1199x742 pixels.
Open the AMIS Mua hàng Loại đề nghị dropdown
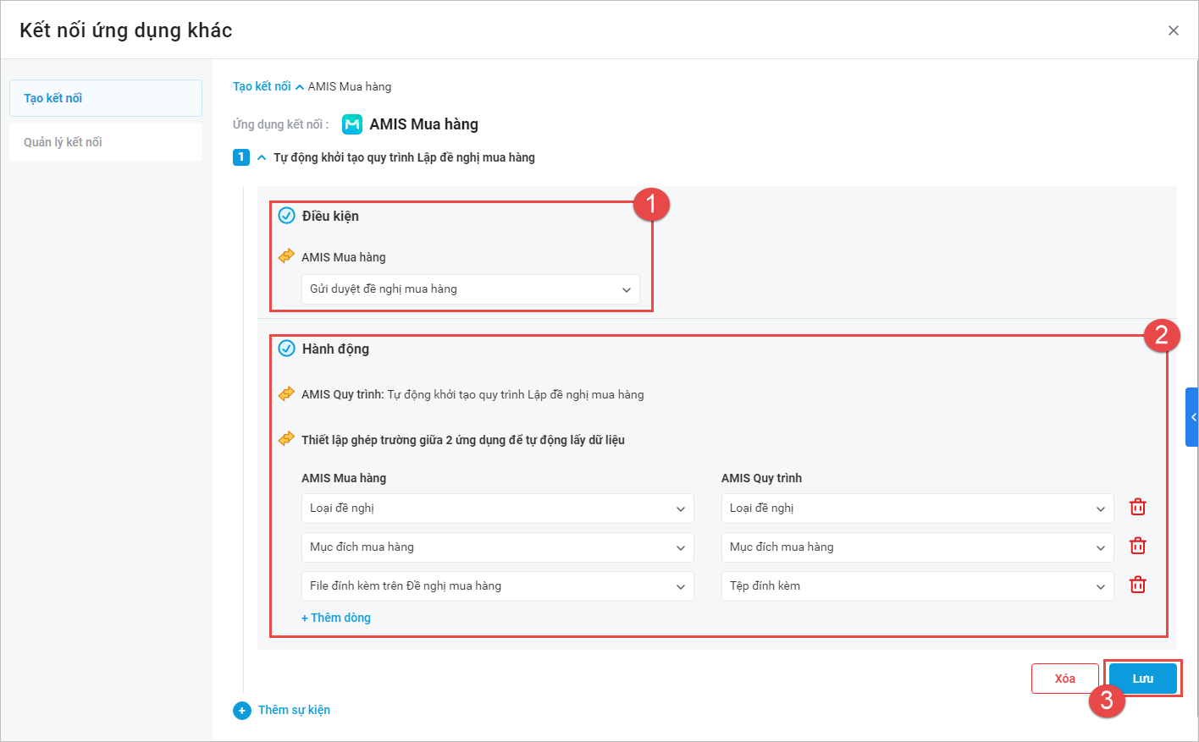coord(497,508)
